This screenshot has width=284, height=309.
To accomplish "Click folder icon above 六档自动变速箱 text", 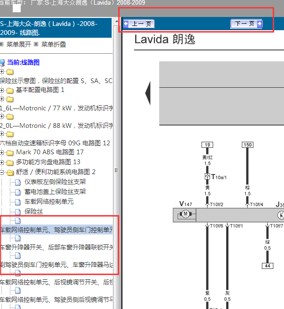I will pyautogui.click(x=10, y=134).
